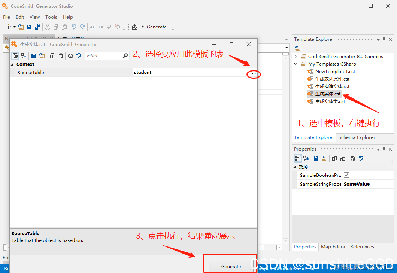Click the Cut scissors icon in main toolbar
The height and width of the screenshot is (273, 397).
pyautogui.click(x=48, y=27)
